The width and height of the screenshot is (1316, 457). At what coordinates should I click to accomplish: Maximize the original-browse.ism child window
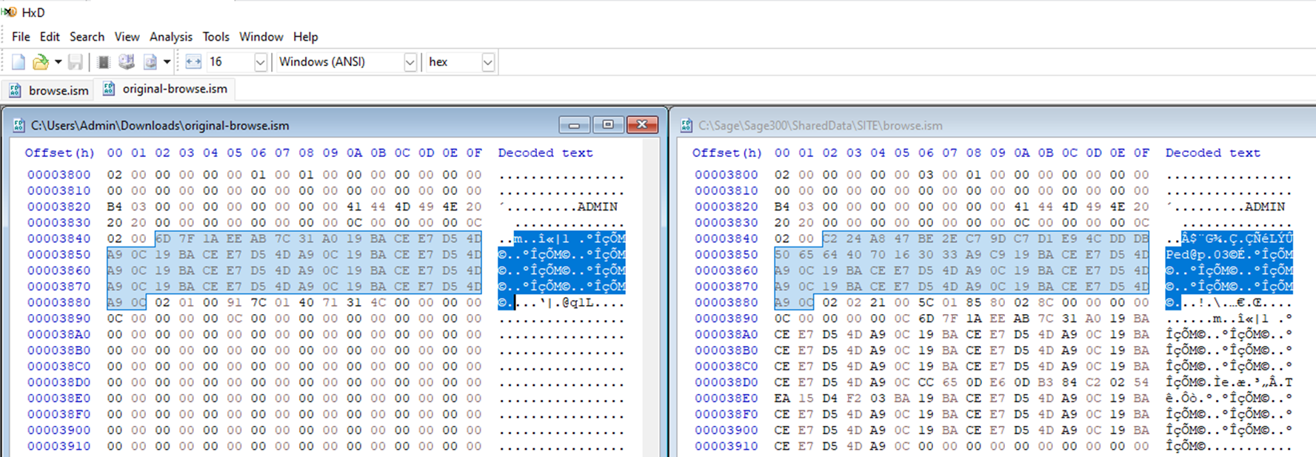point(608,124)
